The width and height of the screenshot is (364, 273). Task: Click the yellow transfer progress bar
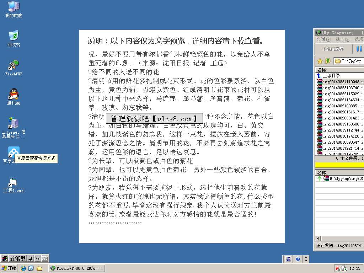tap(339, 165)
